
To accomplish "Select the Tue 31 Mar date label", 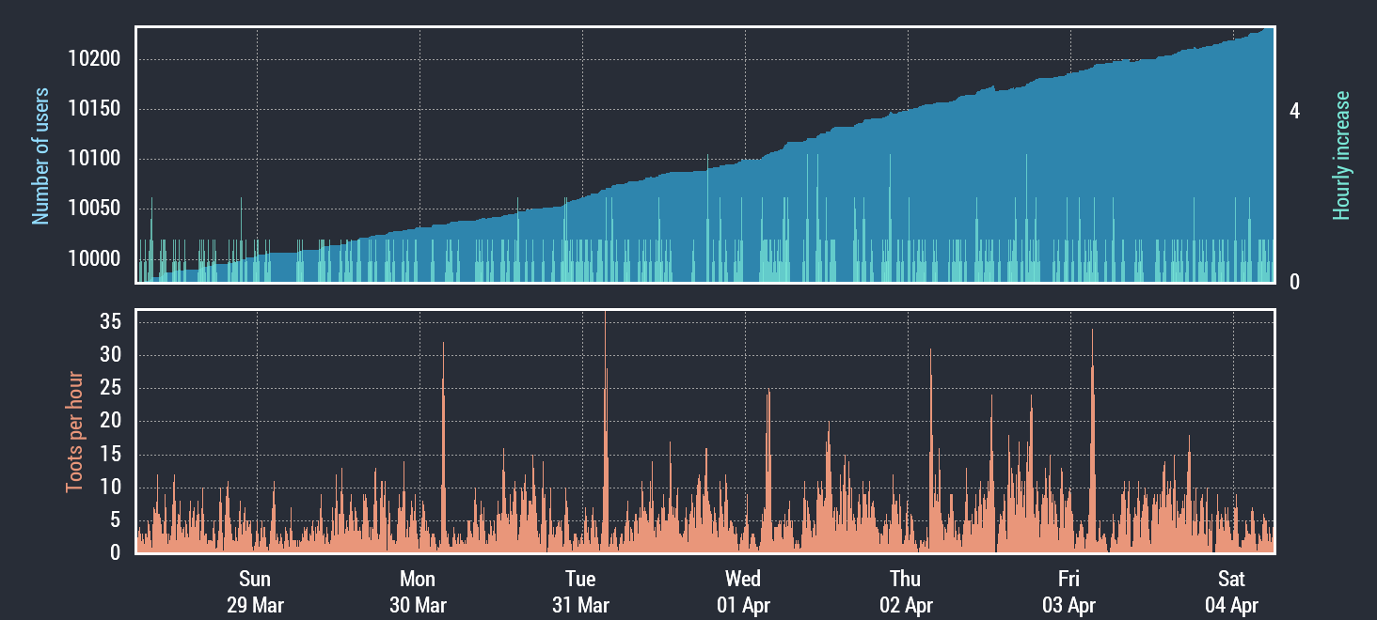I will [580, 592].
